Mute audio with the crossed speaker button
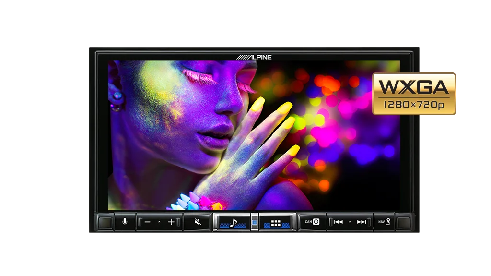This screenshot has width=491, height=276. tap(198, 222)
